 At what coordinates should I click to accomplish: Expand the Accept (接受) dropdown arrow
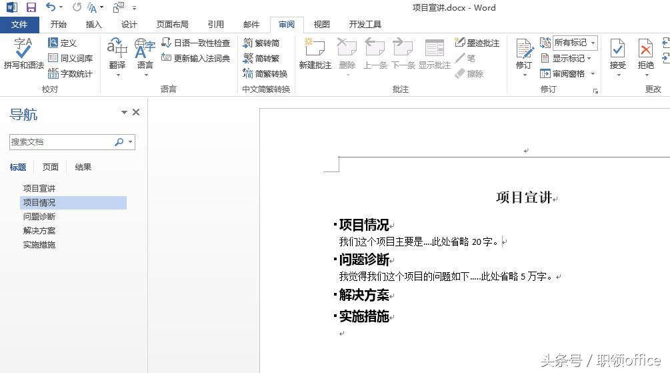(618, 75)
